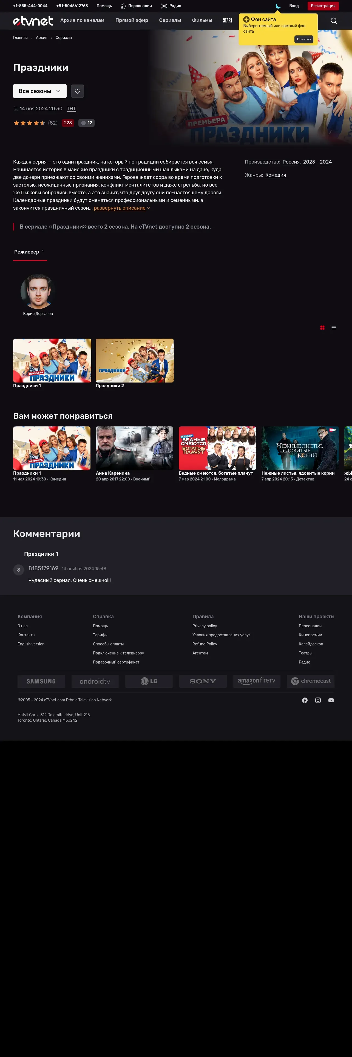
Task: Click the user avatar 8 in comments
Action: pyautogui.click(x=18, y=570)
